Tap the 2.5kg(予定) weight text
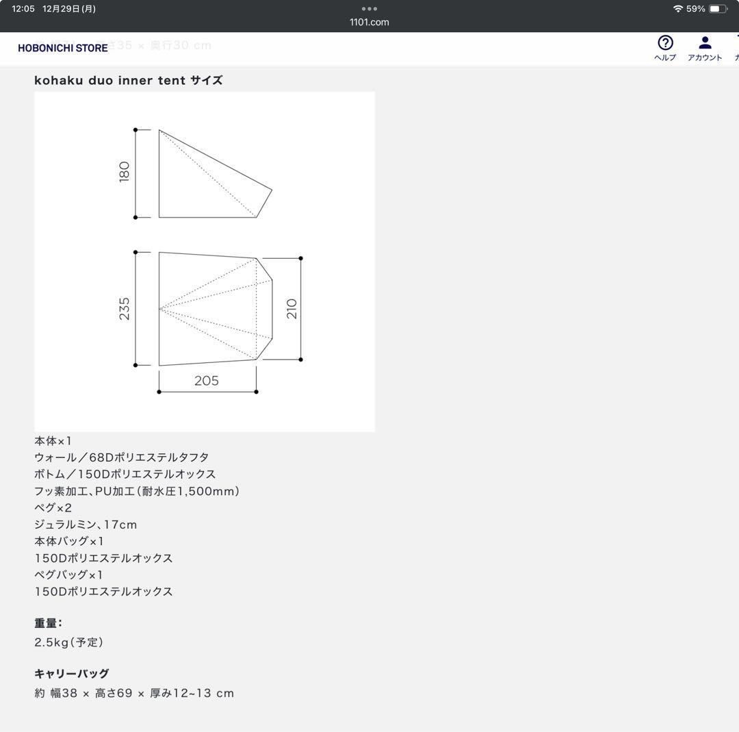739x732 pixels. pyautogui.click(x=69, y=642)
